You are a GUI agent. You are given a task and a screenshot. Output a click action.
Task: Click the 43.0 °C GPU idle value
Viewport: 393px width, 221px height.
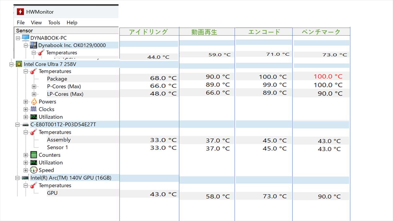(163, 194)
